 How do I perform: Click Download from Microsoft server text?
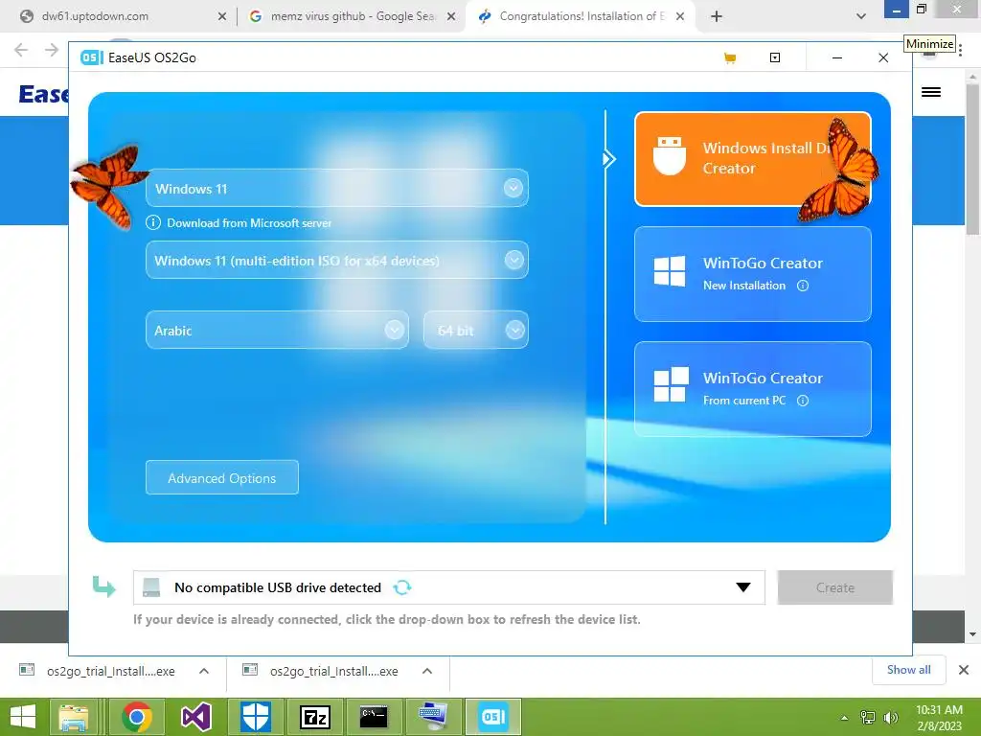pos(249,222)
